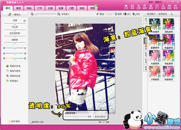Launch the 抠图 cutout tool
This screenshot has height=130, width=181.
tap(138, 7)
